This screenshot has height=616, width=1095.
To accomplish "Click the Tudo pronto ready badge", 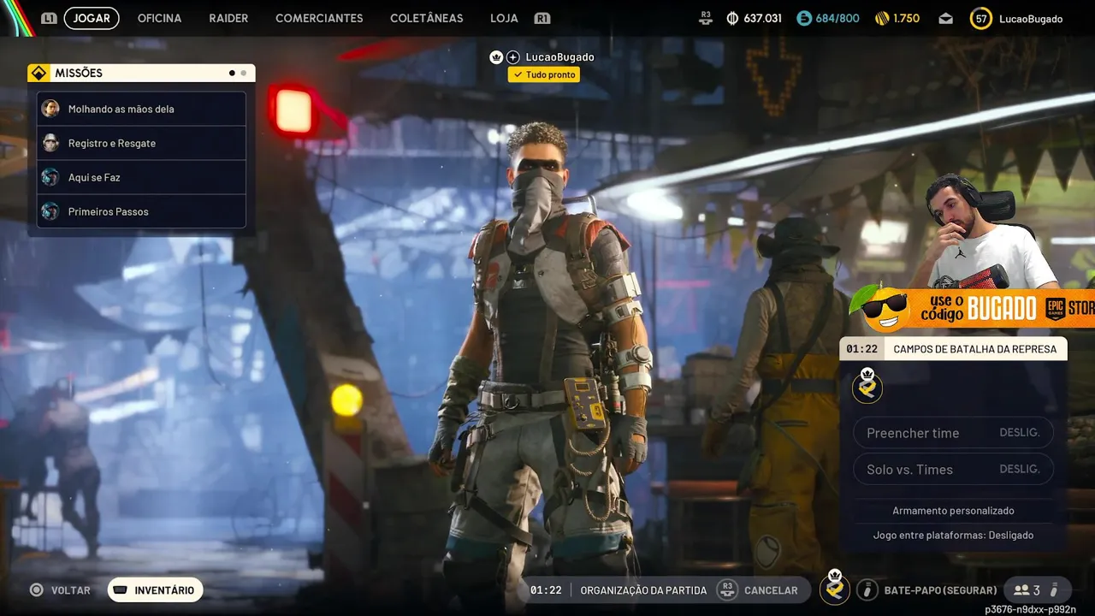I will pyautogui.click(x=543, y=74).
